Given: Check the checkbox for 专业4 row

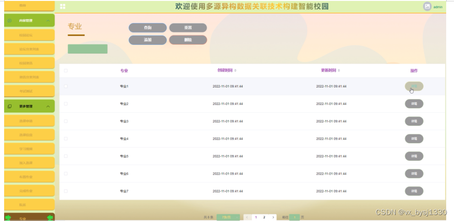Looking at the screenshot, I should coord(66,138).
